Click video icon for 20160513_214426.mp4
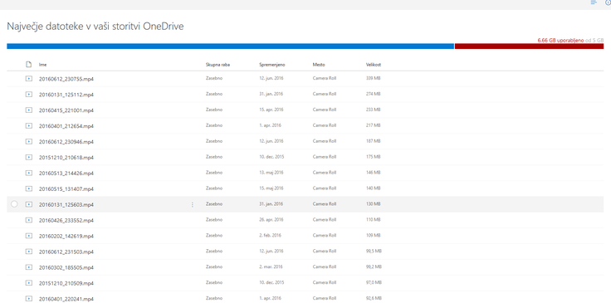 point(28,173)
